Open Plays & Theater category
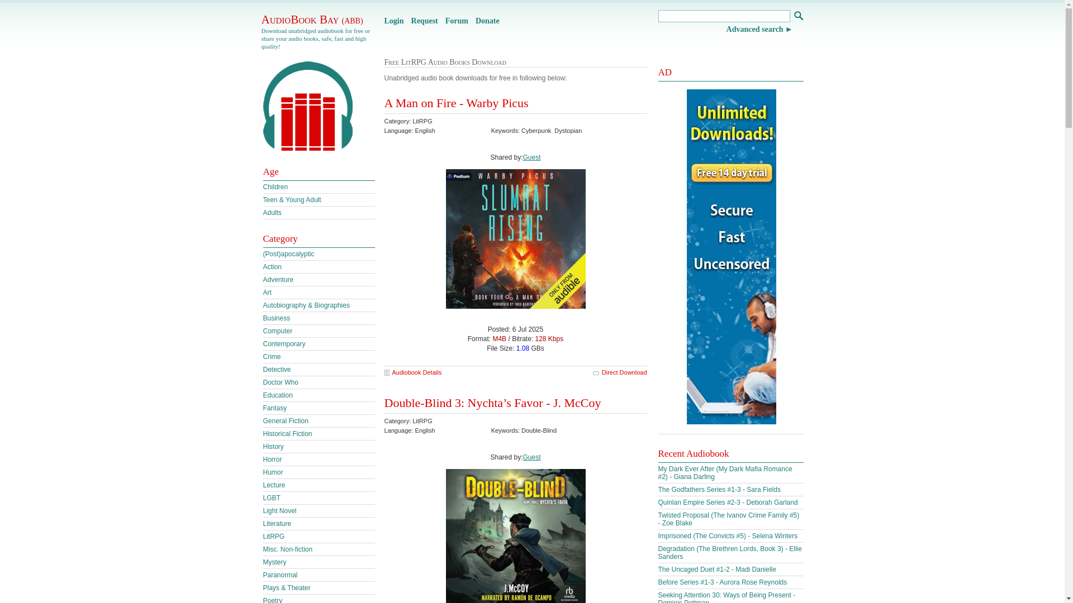 [286, 588]
